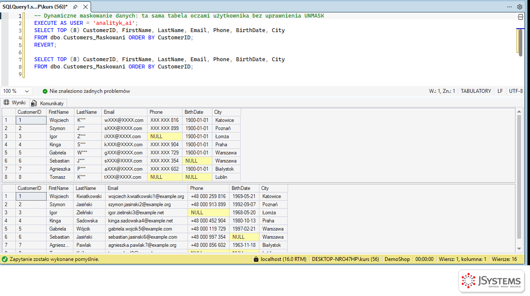The width and height of the screenshot is (530, 296).
Task: Click the W.: 1, Zn.: 1 position indicator
Action: click(x=442, y=91)
